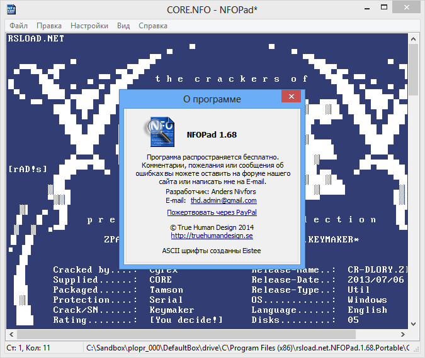Click ASCII шрифты созданны Eistee text
The width and height of the screenshot is (425, 358).
click(x=212, y=251)
